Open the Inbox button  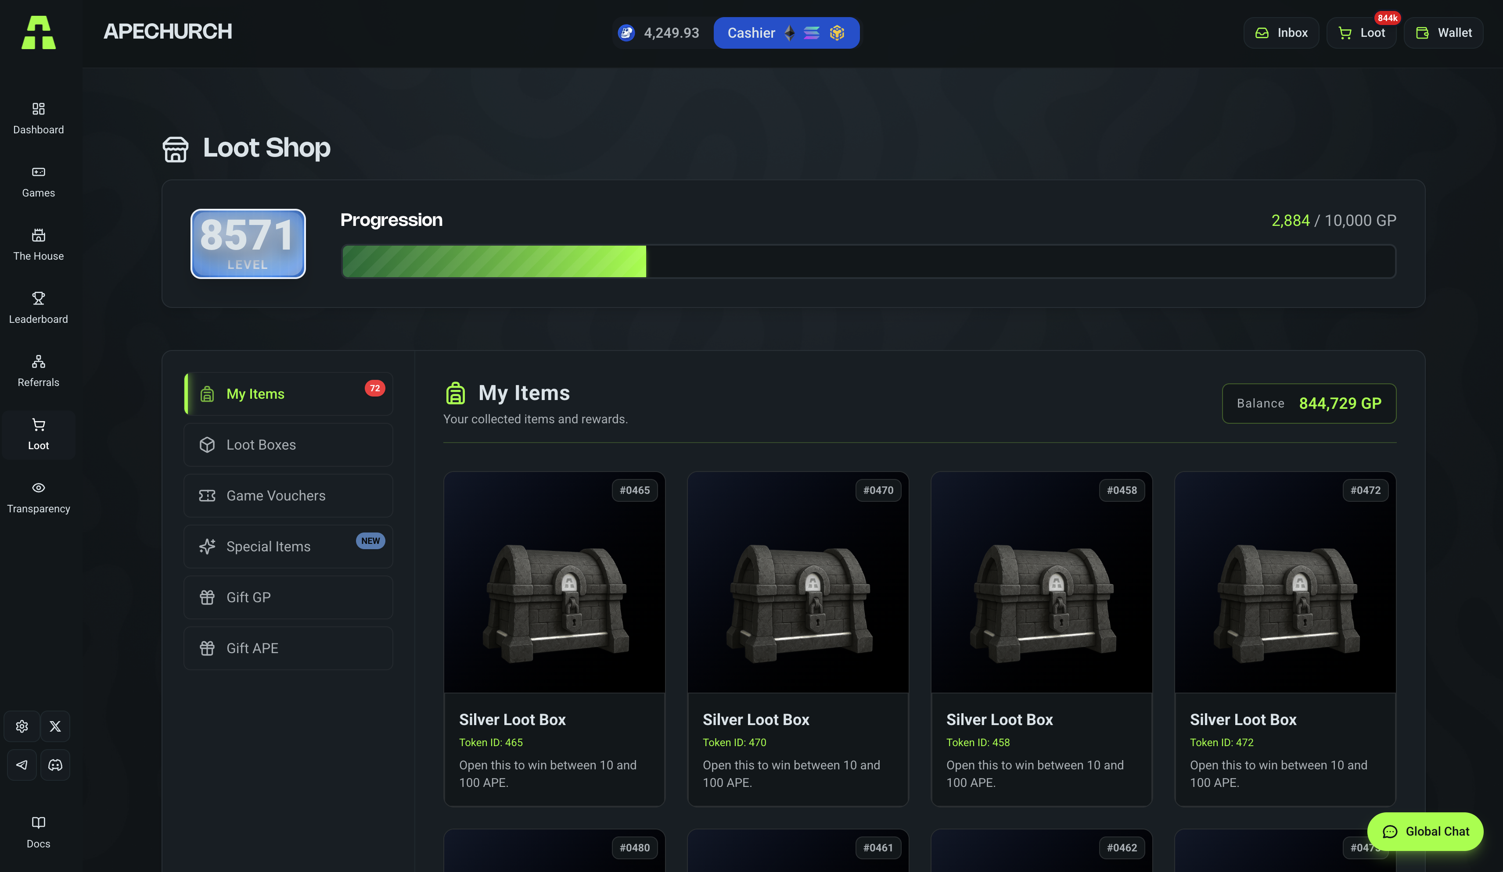[x=1280, y=33]
